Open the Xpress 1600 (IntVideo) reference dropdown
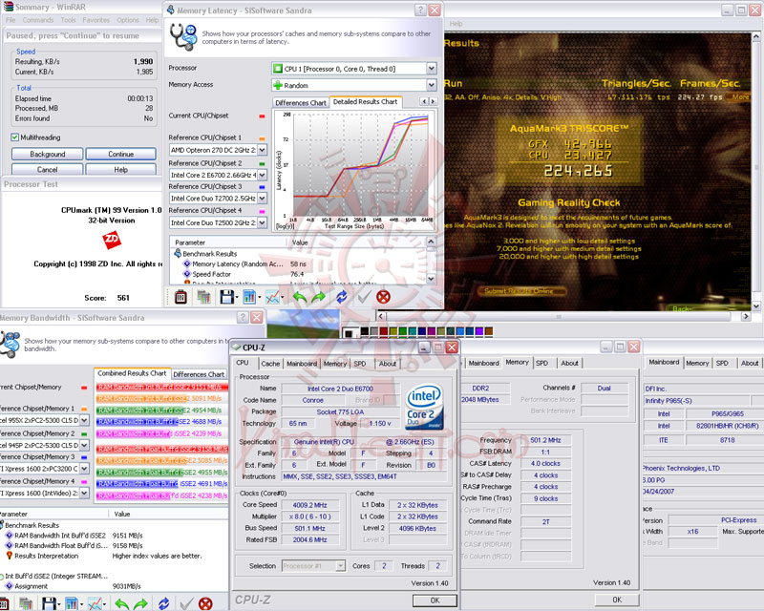Screen dimensions: 764x611 pos(84,493)
